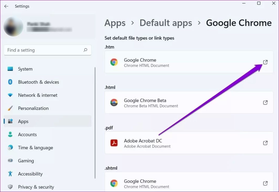This screenshot has height=192, width=279.
Task: Change default app for .htm
Action: click(x=189, y=62)
